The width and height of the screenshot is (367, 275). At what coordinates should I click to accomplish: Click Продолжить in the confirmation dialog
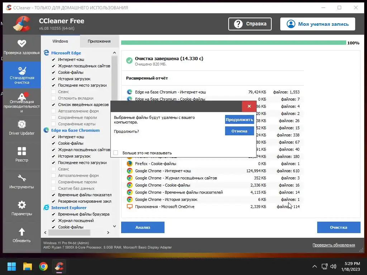tap(239, 120)
